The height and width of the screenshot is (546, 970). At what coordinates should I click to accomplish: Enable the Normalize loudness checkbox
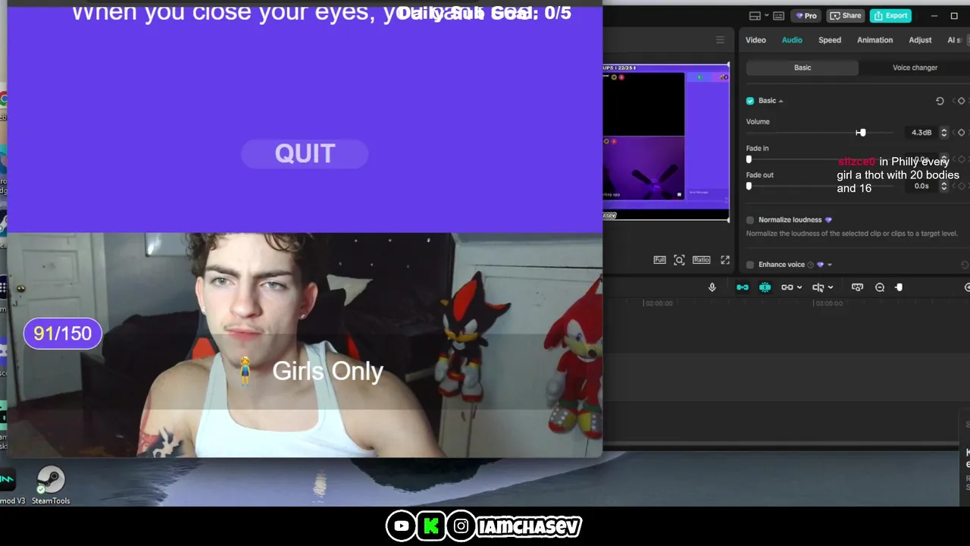(750, 220)
